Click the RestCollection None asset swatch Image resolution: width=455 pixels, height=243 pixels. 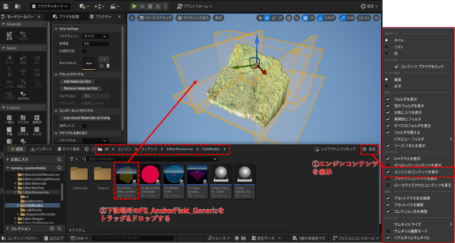[89, 63]
